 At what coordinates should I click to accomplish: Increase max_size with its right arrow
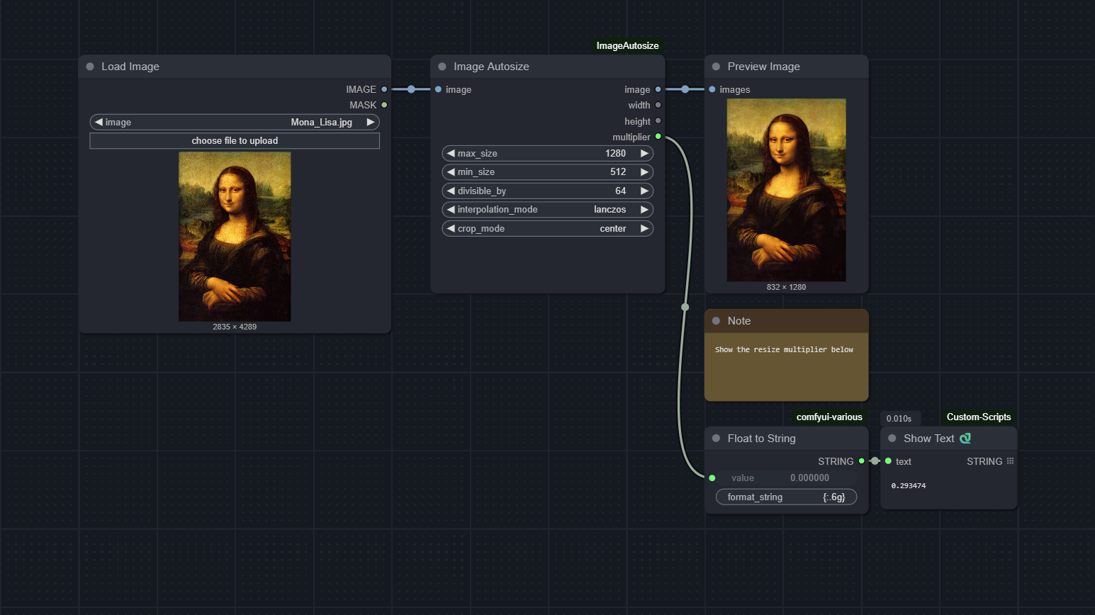[644, 154]
